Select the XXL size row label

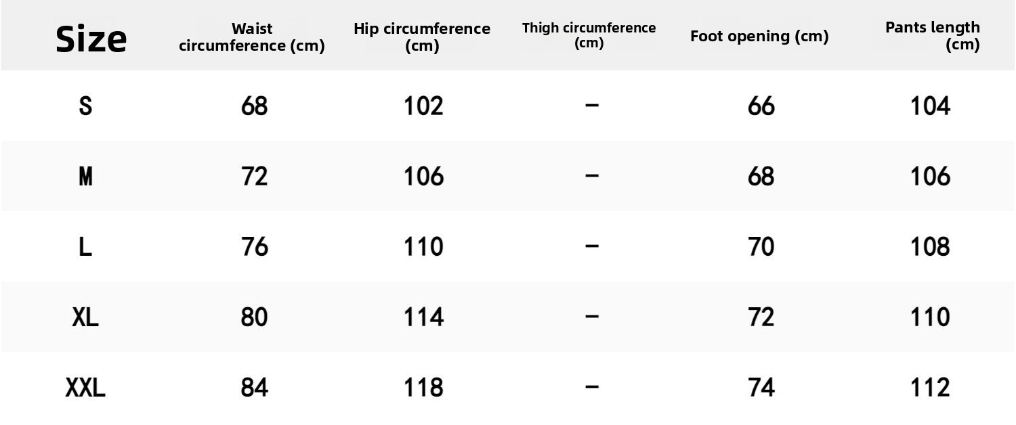(85, 388)
